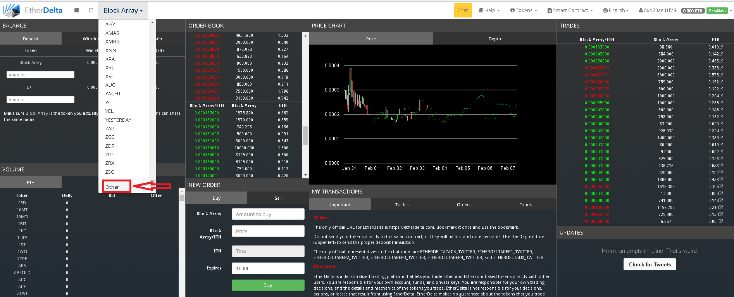Select the Important transactions tab
734x297 pixels.
340,205
